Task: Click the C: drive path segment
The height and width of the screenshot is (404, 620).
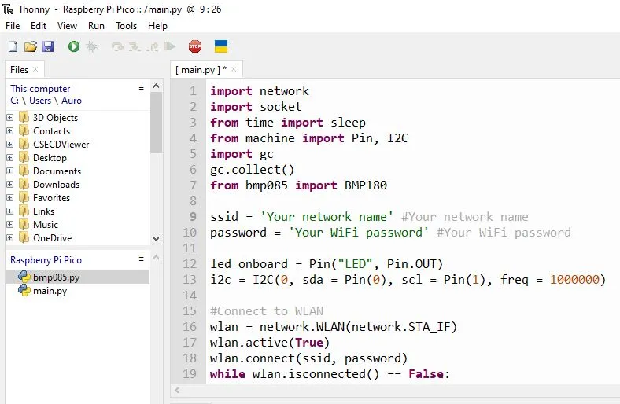Action: tap(14, 101)
